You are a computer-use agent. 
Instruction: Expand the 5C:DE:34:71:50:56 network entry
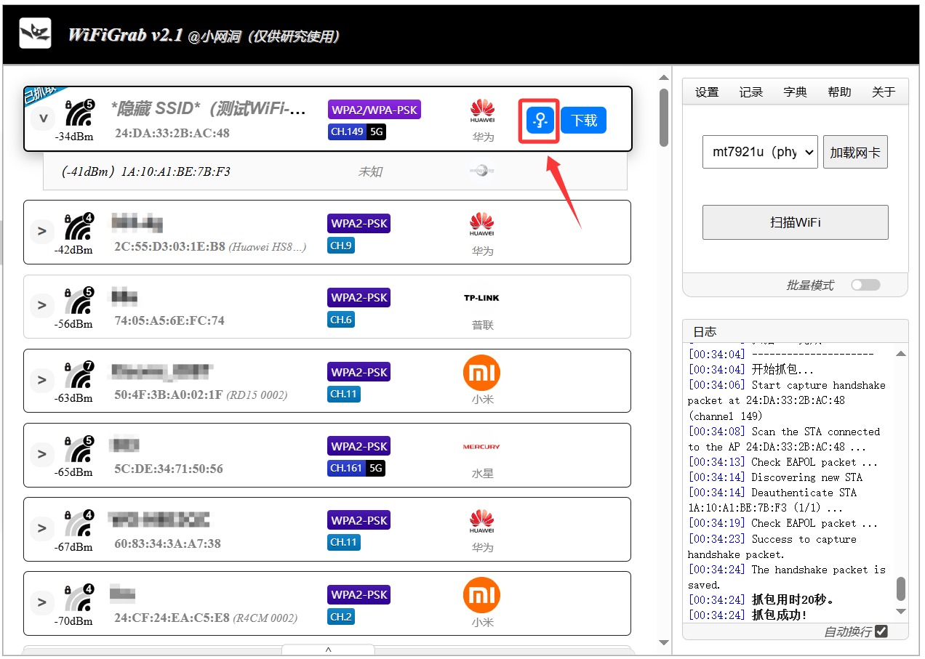click(42, 453)
